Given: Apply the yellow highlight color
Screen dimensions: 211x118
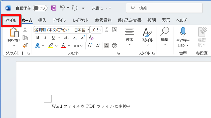Looking at the screenshot, I should (51, 46).
